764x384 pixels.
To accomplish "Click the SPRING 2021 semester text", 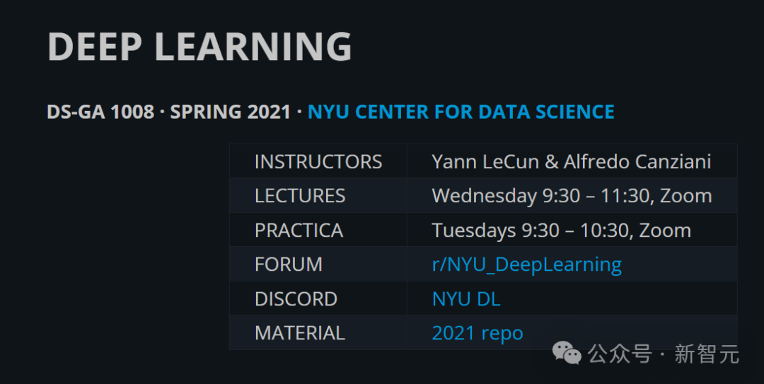I will [x=231, y=112].
